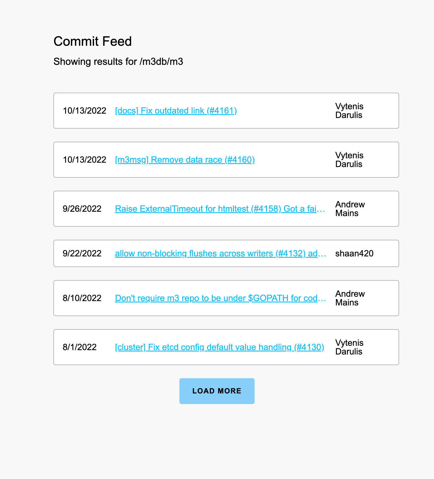Open the '[docs] Fix outdated link (#4161)' commit
The height and width of the screenshot is (479, 434).
coord(176,111)
